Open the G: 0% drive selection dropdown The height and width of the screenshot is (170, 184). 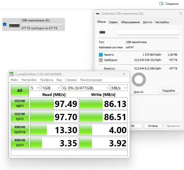[x=86, y=88]
